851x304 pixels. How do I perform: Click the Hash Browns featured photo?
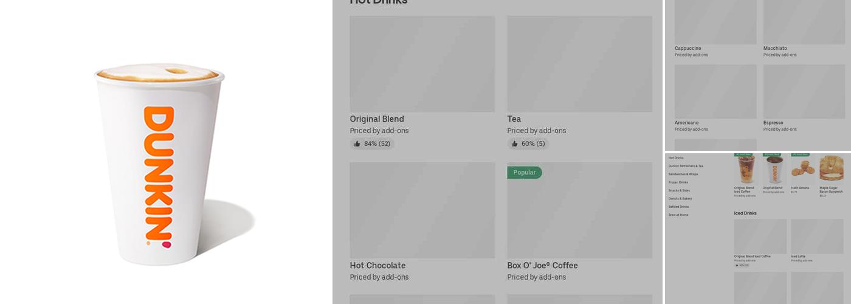tap(802, 170)
